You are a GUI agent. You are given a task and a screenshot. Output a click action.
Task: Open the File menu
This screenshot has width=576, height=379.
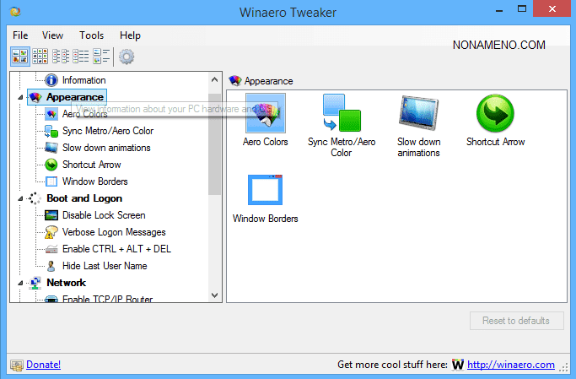point(20,35)
